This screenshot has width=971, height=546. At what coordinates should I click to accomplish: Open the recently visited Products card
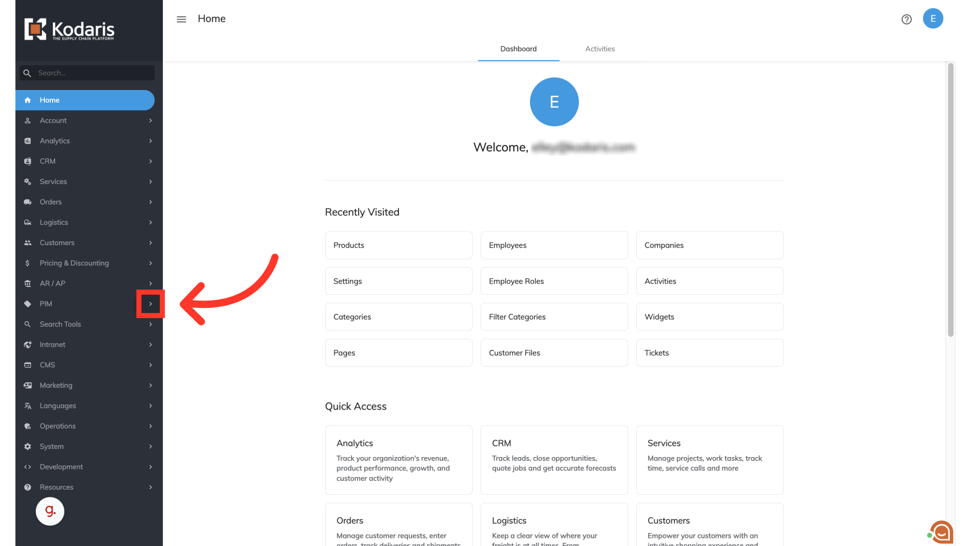tap(399, 245)
